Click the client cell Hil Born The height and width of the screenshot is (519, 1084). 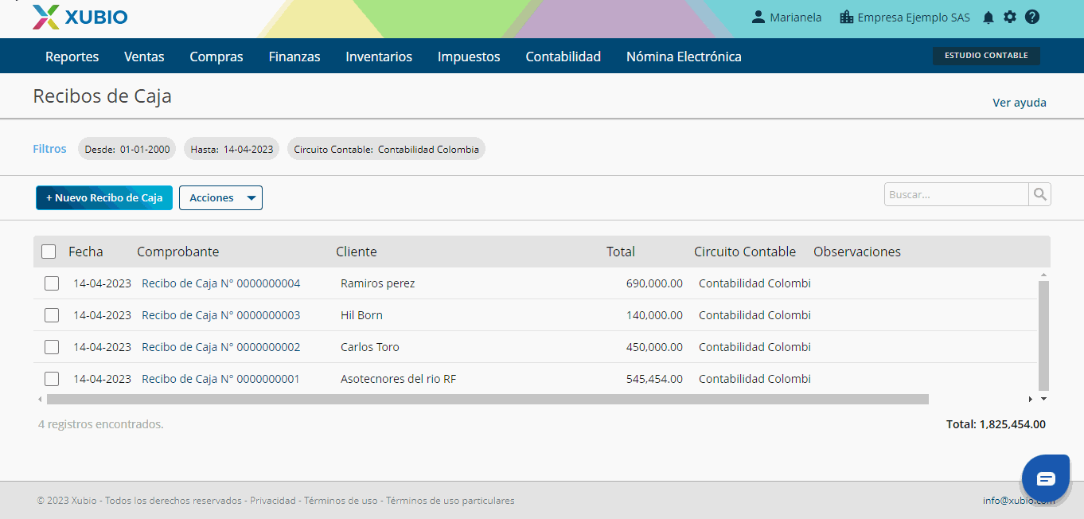click(x=361, y=315)
